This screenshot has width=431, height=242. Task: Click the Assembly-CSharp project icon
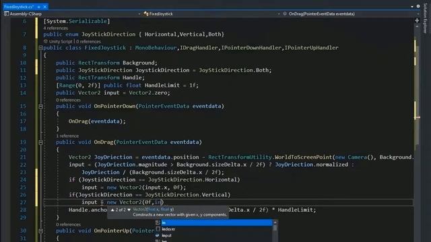[x=6, y=13]
